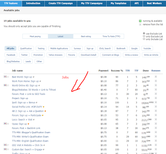The image size is (166, 154).
Task: Click flag icon beside GSI job
Action: pyautogui.click(x=5, y=145)
